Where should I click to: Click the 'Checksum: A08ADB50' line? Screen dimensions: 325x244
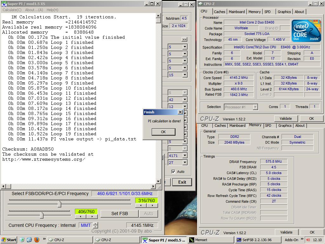[28, 149]
